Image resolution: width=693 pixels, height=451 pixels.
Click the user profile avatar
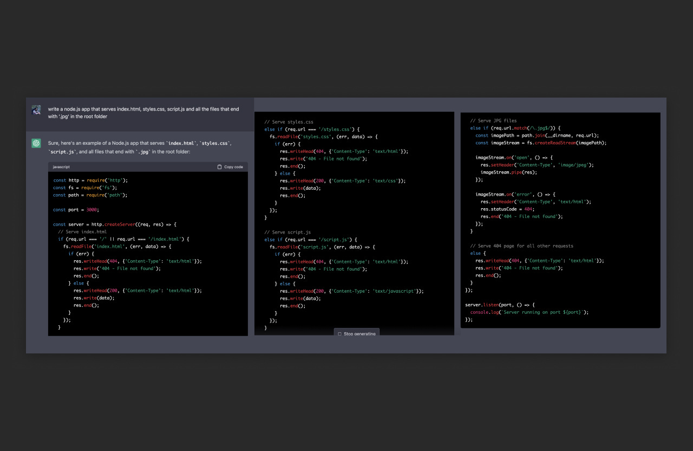point(36,109)
